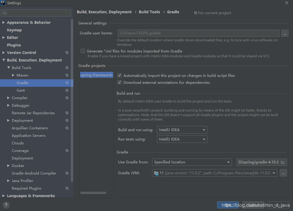
Task: Expand the Java Profiler node
Action: [x=8, y=181]
